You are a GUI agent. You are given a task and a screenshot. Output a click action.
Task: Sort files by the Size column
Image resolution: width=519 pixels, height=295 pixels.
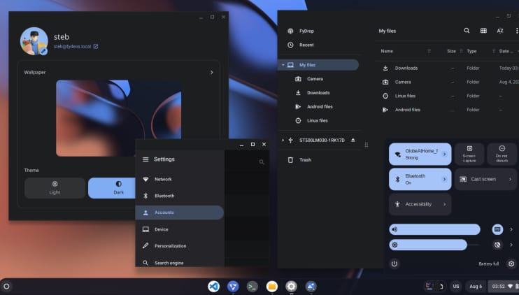coord(451,51)
